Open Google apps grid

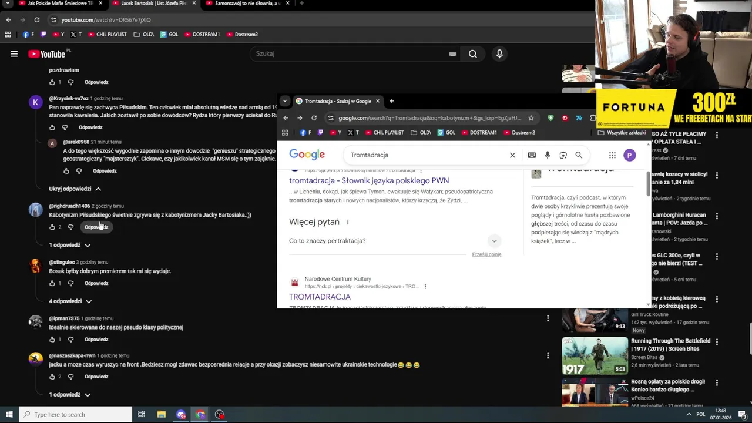612,155
